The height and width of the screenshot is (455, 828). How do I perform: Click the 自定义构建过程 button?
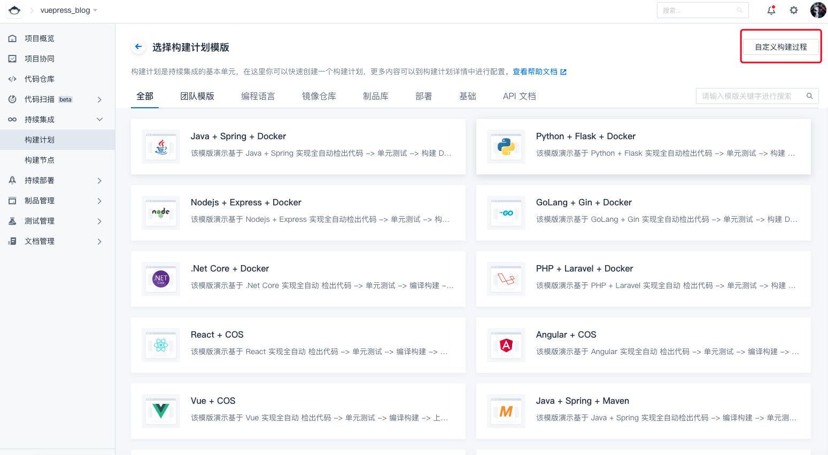coord(780,47)
